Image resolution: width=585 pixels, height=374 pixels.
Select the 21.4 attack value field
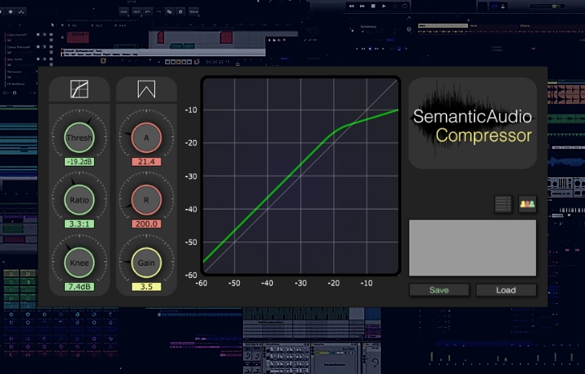pyautogui.click(x=146, y=162)
